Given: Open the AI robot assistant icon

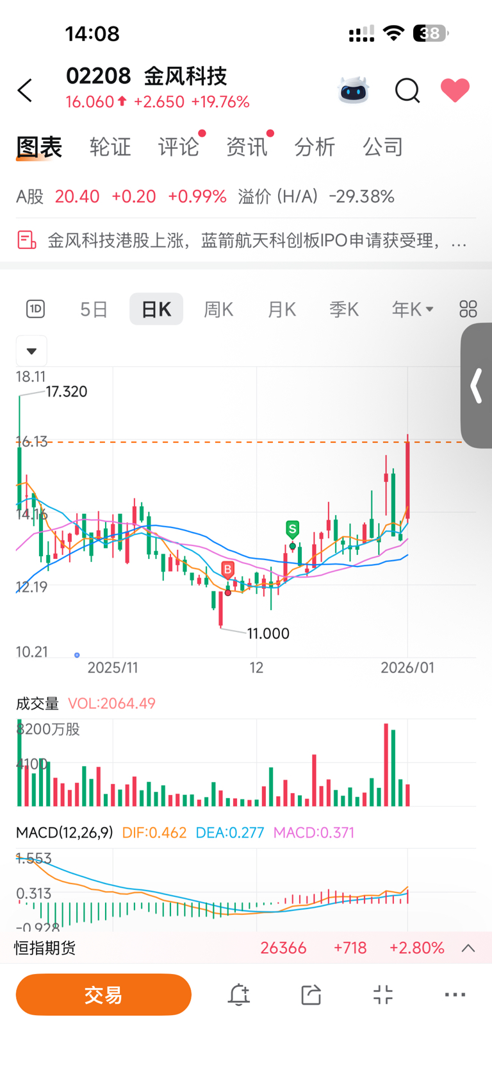Looking at the screenshot, I should tap(354, 90).
